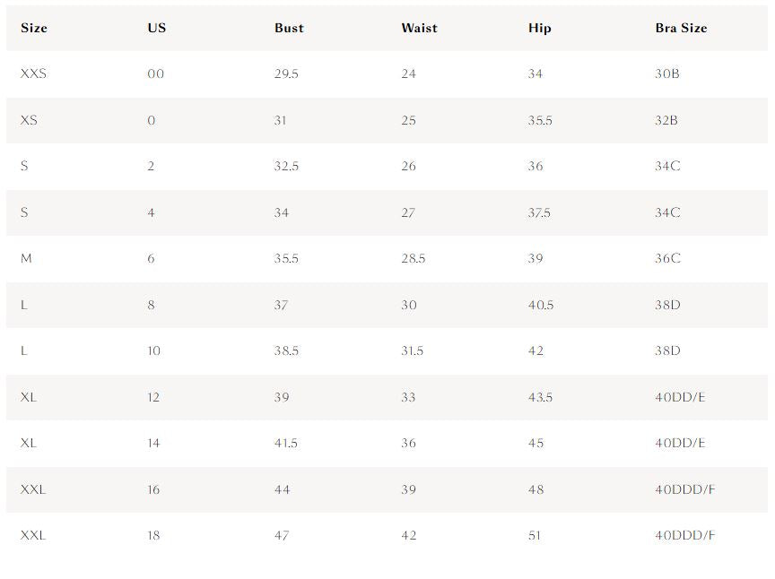Click the Bust column header
Image resolution: width=775 pixels, height=579 pixels.
point(289,28)
